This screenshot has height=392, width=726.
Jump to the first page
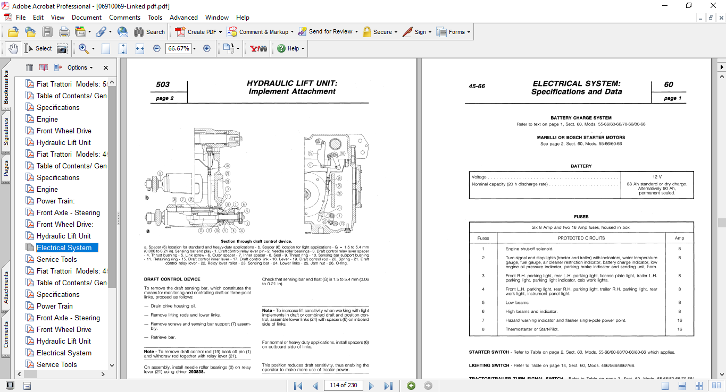(298, 385)
